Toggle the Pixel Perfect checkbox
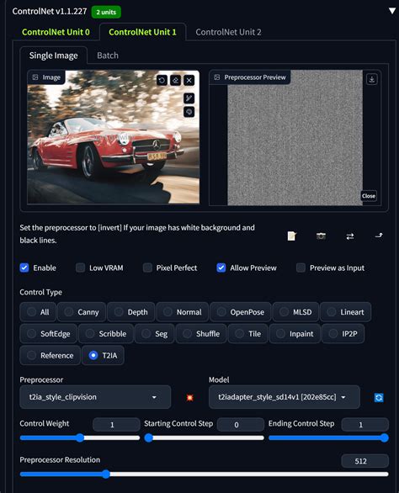The image size is (399, 493). click(x=147, y=268)
